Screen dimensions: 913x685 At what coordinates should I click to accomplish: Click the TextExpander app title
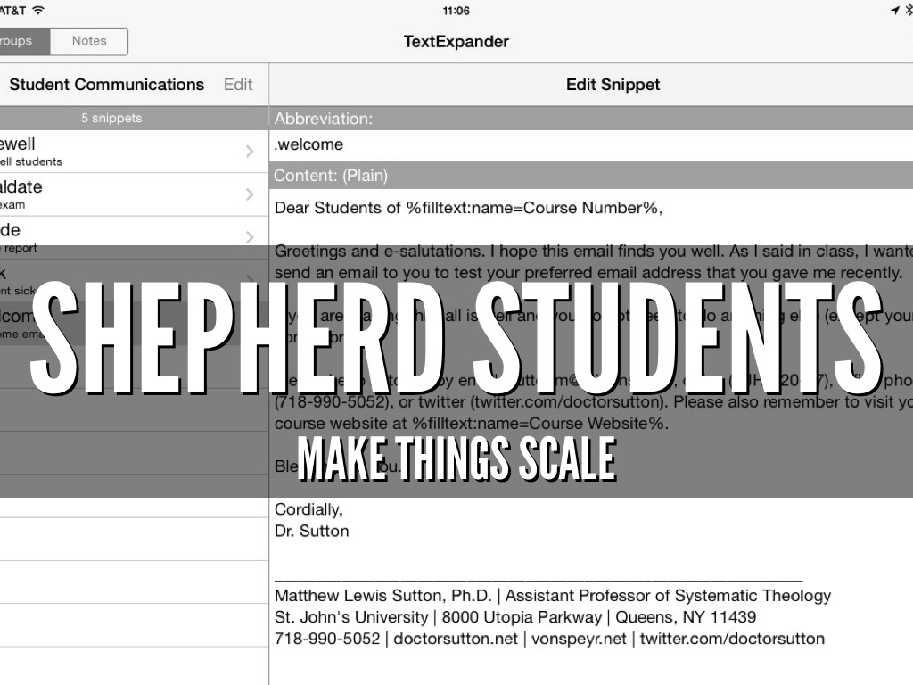tap(456, 42)
